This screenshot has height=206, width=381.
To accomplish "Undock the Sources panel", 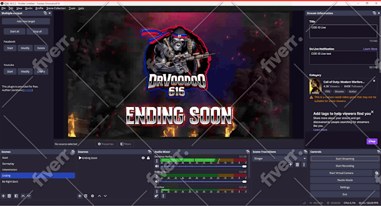I will tap(150, 152).
